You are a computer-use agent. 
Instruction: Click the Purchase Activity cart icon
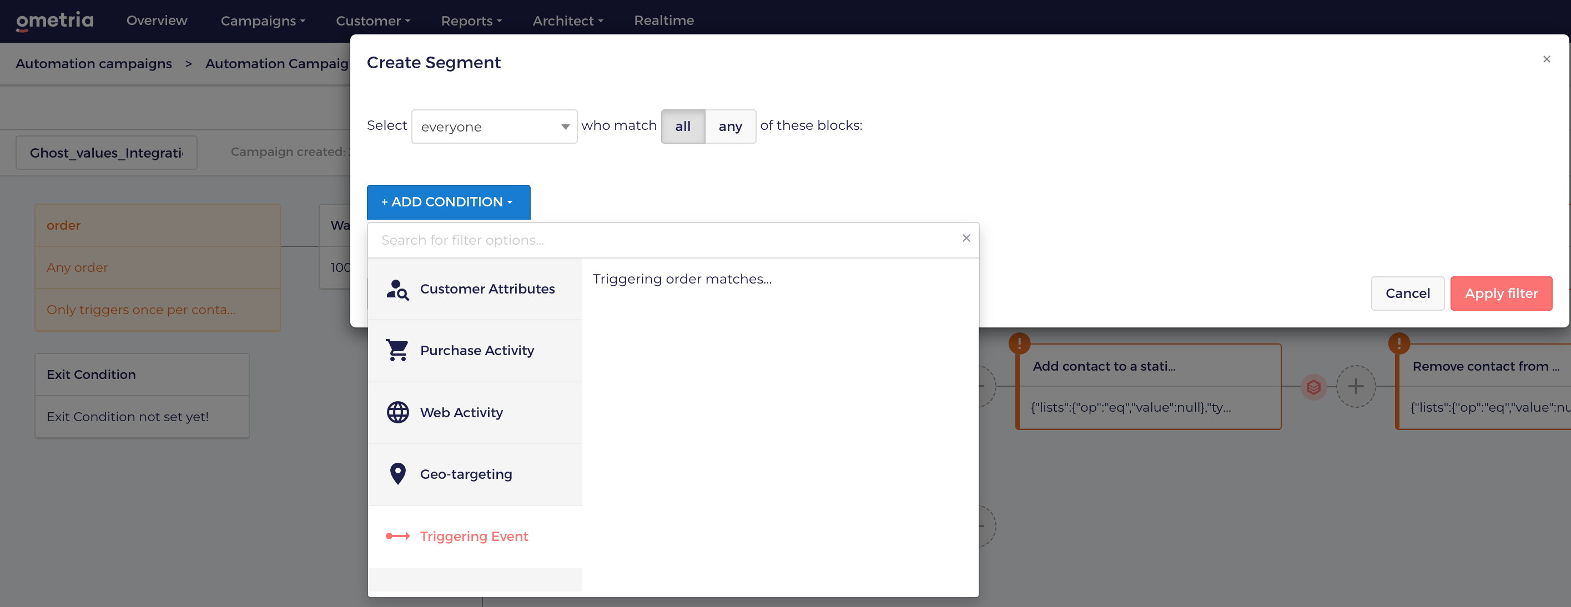click(397, 351)
